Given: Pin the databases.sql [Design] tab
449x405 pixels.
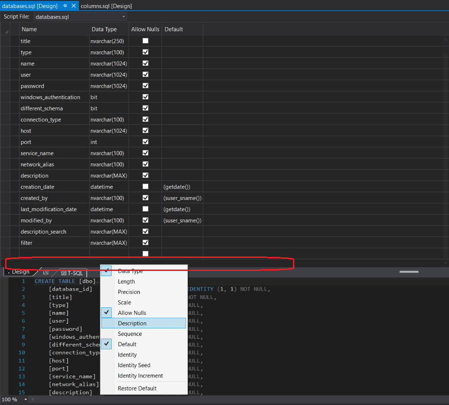Looking at the screenshot, I should [x=65, y=6].
